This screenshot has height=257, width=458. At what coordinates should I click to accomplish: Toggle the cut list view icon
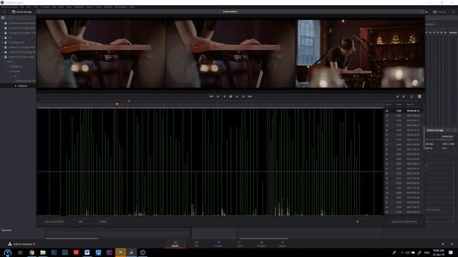[x=419, y=96]
